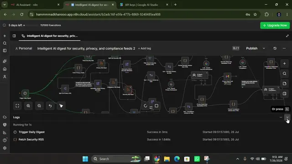Open the insights chart icon in sidebar
This screenshot has height=164, width=292.
[5, 133]
